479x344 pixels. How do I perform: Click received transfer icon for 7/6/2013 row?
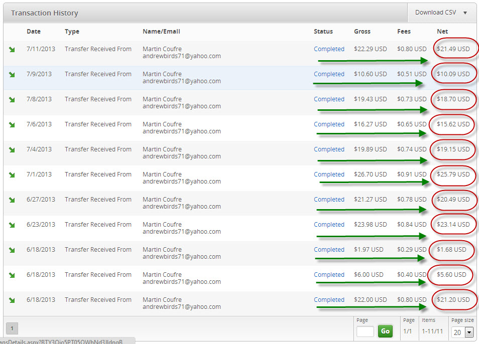tap(12, 124)
